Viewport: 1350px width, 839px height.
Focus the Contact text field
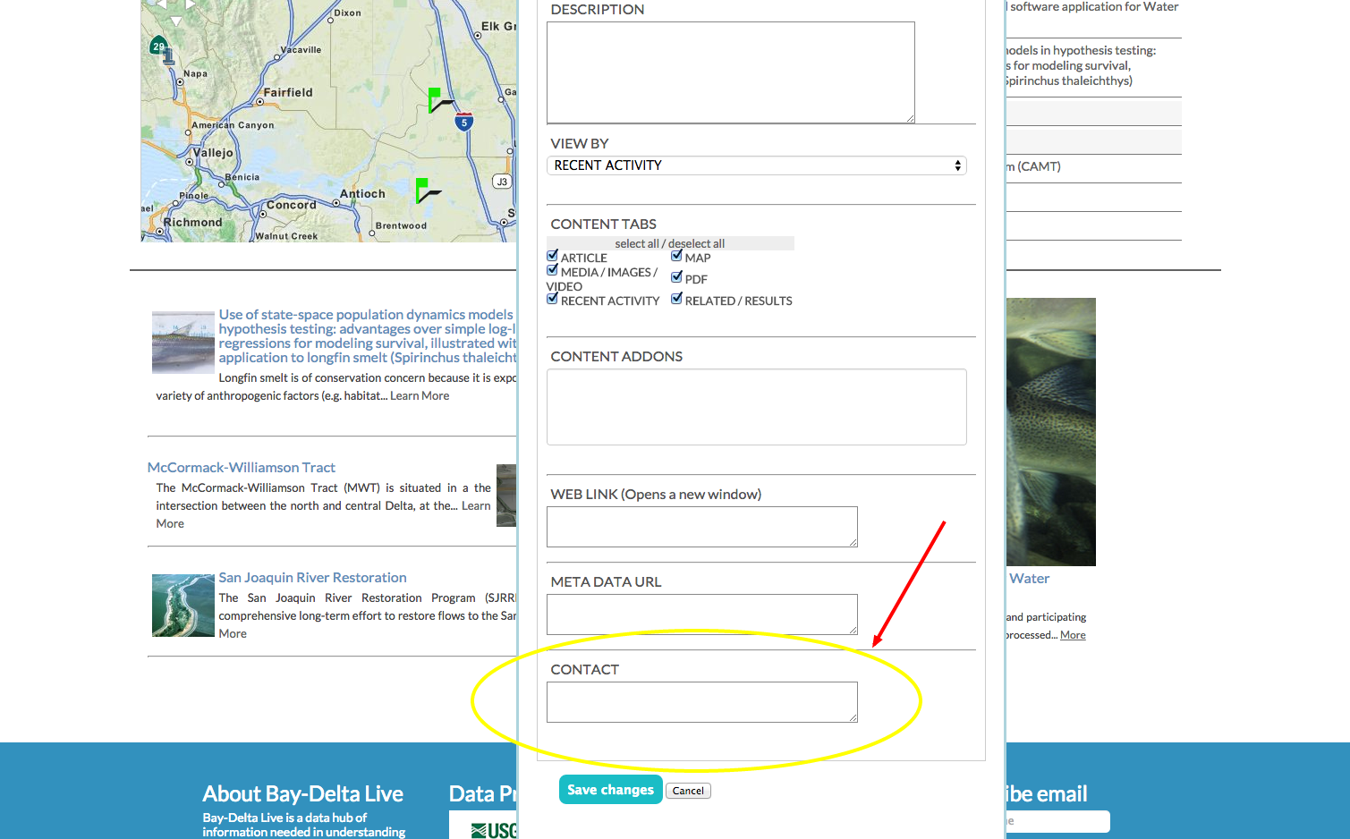[700, 702]
